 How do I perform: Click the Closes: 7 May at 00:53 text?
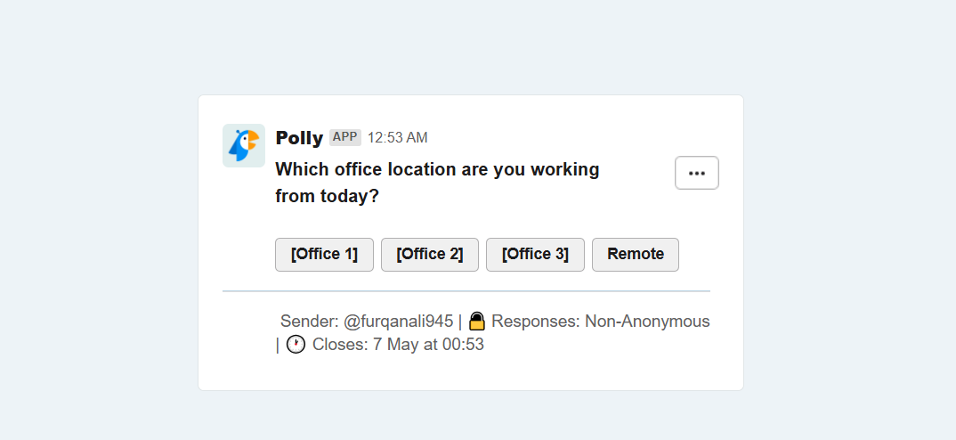pos(398,345)
